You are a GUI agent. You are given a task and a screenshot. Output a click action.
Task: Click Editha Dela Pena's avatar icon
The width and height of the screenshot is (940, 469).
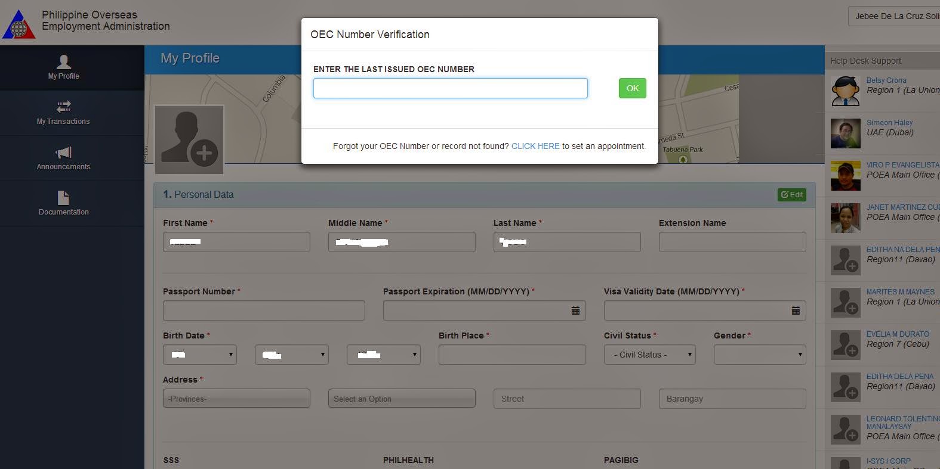coord(846,387)
